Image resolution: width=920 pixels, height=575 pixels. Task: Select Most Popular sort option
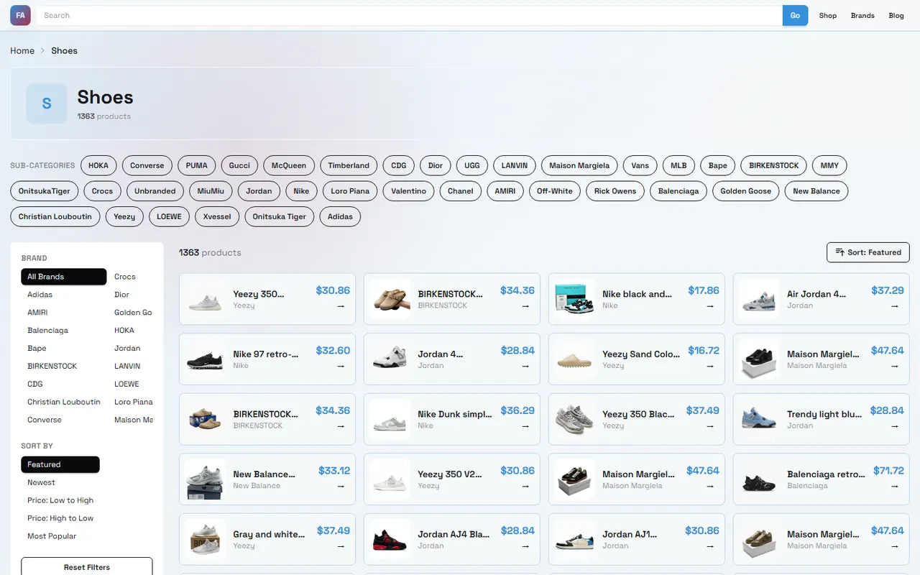point(60,536)
